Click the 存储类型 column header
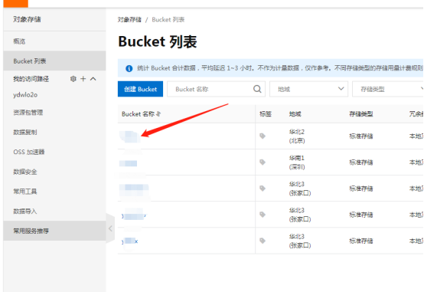This screenshot has width=424, height=292. tap(361, 114)
